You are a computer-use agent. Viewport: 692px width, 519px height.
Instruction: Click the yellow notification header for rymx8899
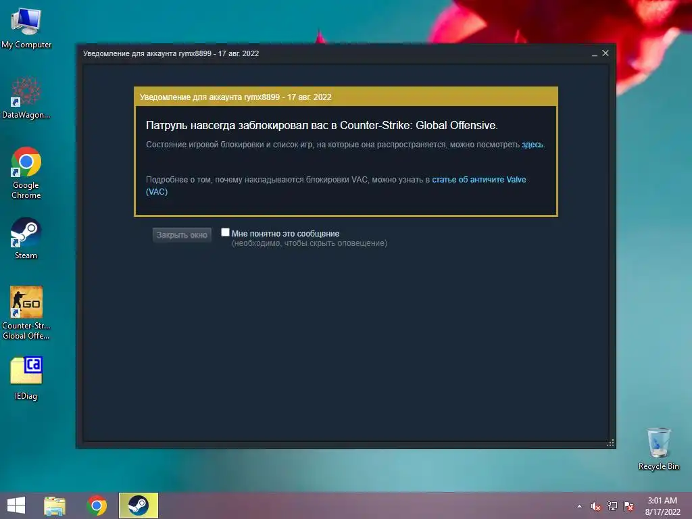pos(346,97)
